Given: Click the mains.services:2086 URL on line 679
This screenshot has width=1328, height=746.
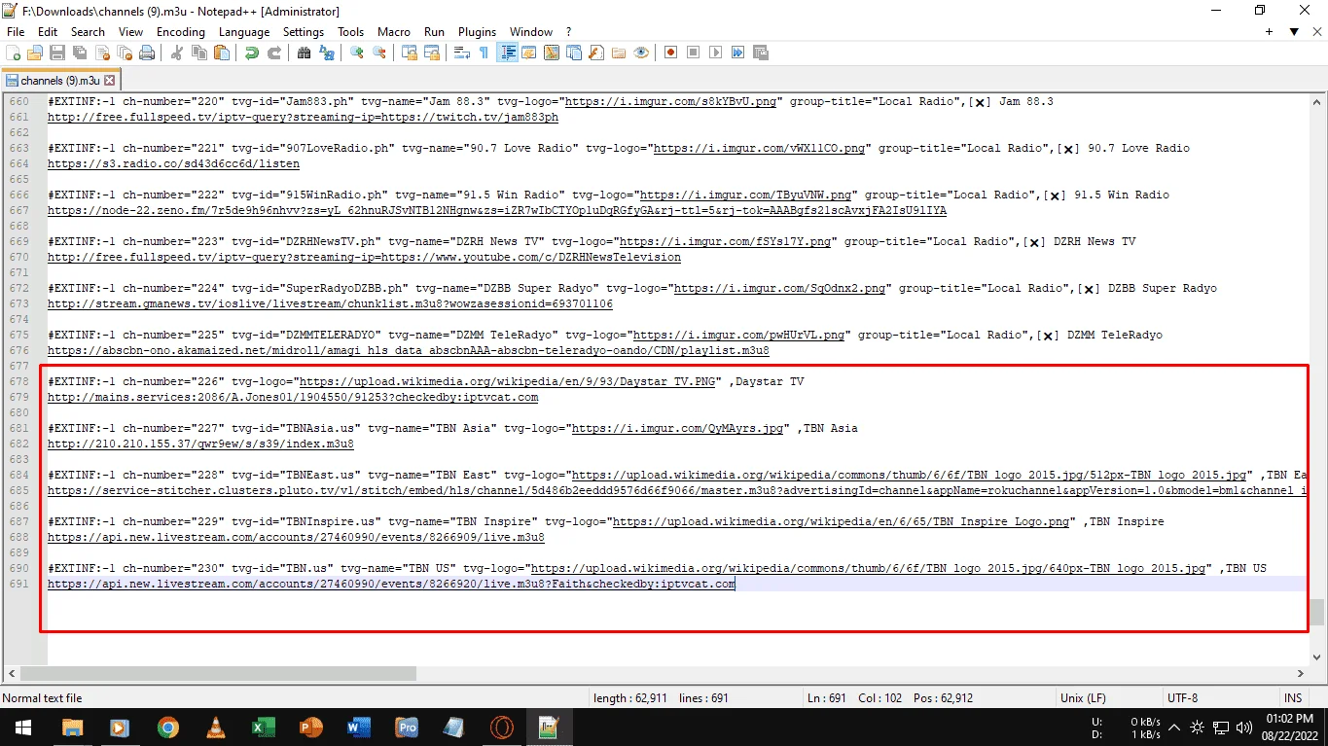Looking at the screenshot, I should 293,398.
